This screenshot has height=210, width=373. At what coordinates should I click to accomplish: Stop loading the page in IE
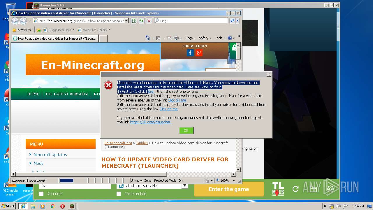[149, 21]
